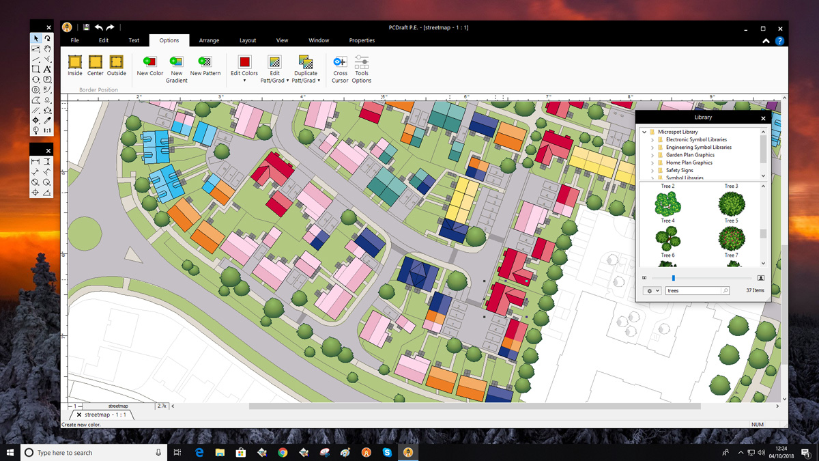Toggle the Cross Cursor option
Viewport: 819px width, 461px height.
pyautogui.click(x=340, y=63)
